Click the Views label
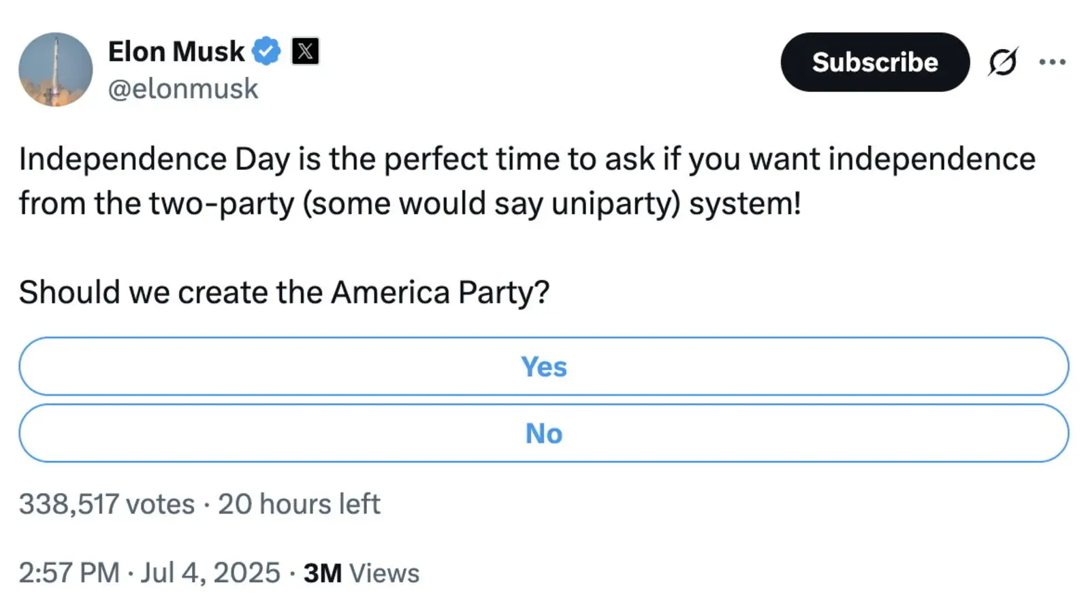Image resolution: width=1090 pixels, height=612 pixels. 385,573
